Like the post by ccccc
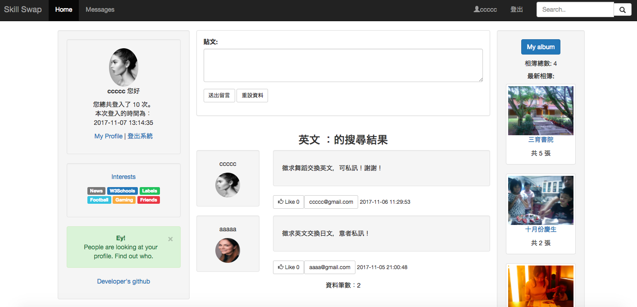Viewport: 637px width, 307px height. (288, 202)
